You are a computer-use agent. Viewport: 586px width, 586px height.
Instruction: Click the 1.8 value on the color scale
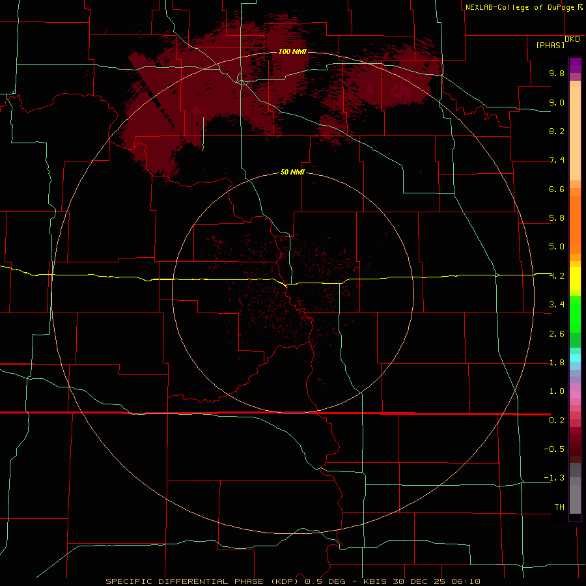click(557, 363)
